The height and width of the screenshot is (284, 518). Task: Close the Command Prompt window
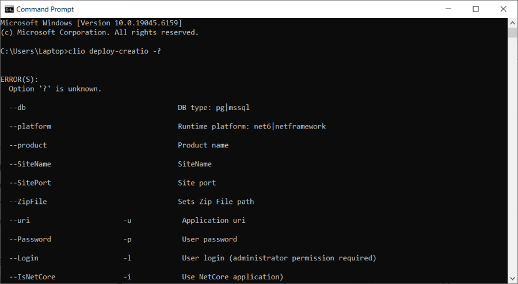(x=503, y=9)
